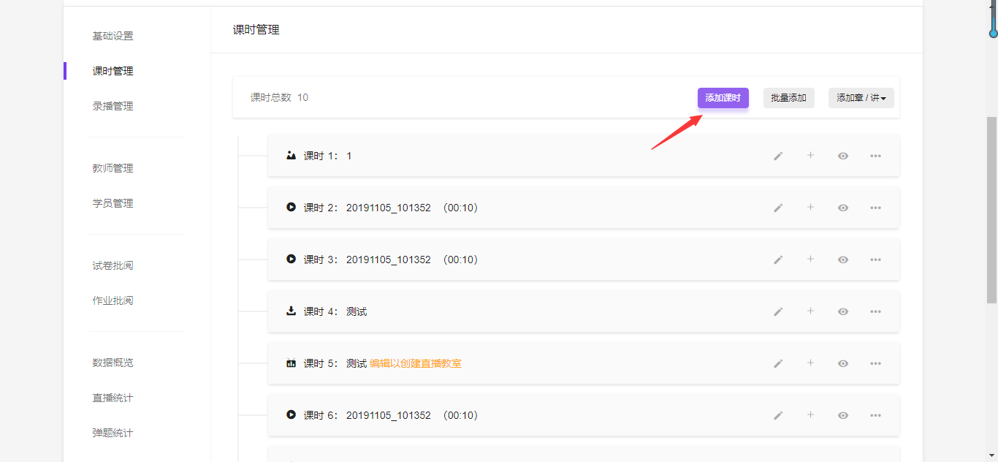The width and height of the screenshot is (998, 462).
Task: Edit 课时 4 测试 using pencil icon
Action: pos(778,311)
